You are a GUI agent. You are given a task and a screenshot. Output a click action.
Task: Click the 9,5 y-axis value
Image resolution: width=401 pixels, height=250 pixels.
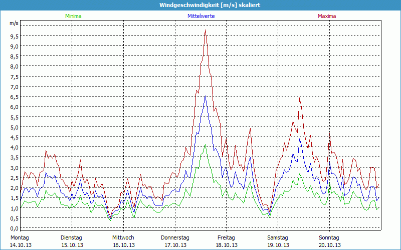14,36
